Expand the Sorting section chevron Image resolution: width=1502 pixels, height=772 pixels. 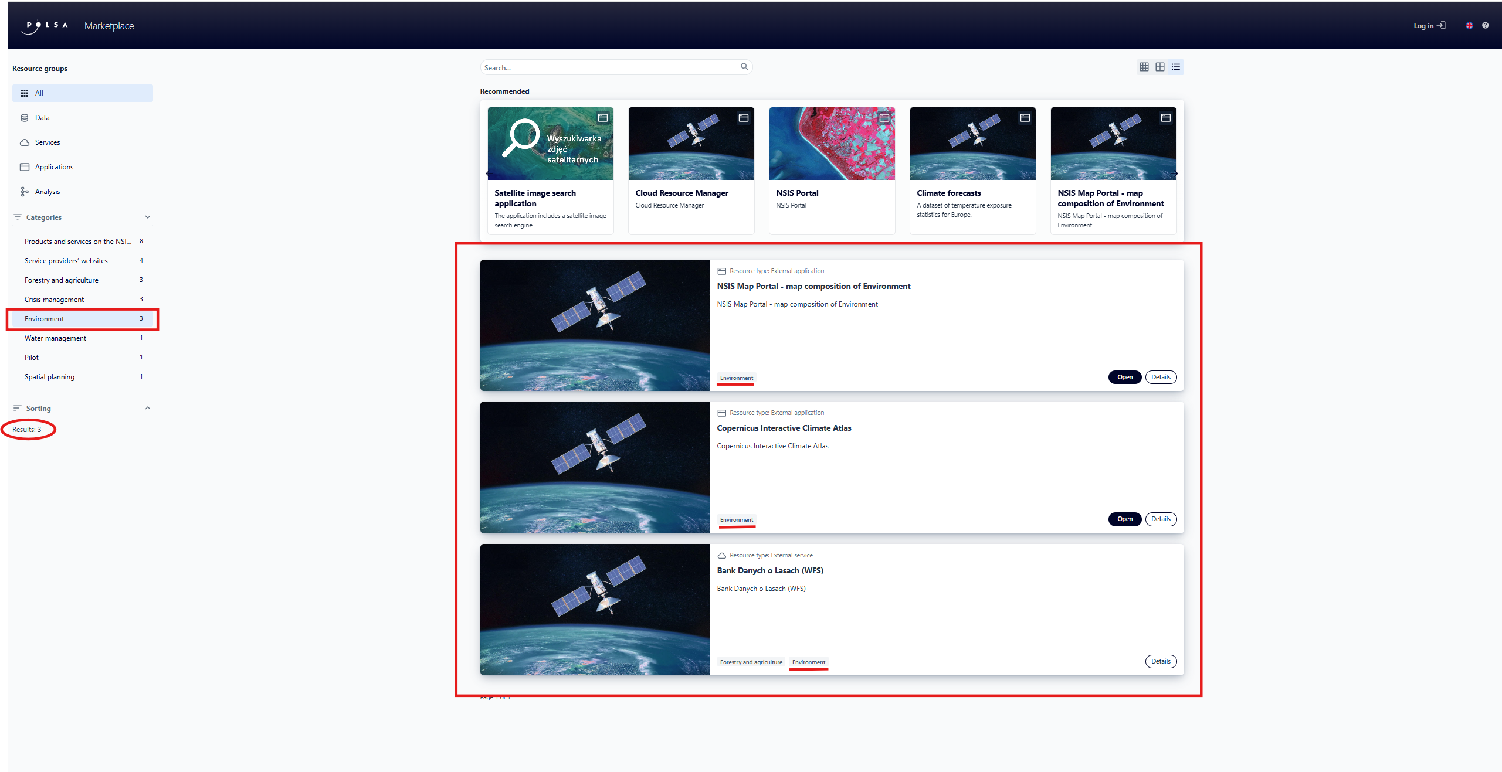(148, 408)
